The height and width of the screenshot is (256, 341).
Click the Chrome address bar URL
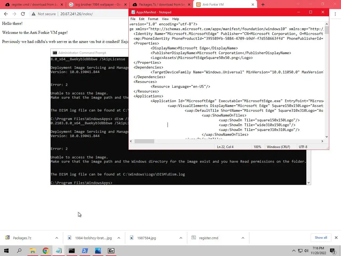point(76,14)
